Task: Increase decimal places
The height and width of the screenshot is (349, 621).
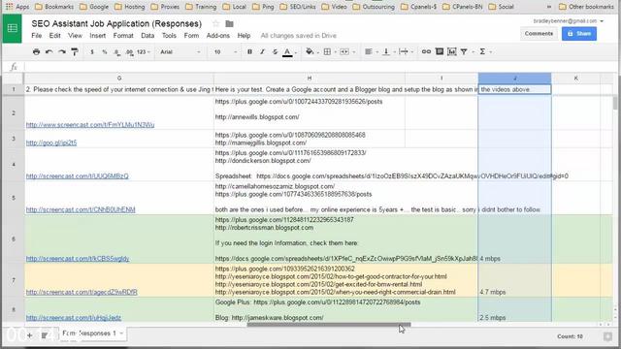Action: (x=129, y=51)
